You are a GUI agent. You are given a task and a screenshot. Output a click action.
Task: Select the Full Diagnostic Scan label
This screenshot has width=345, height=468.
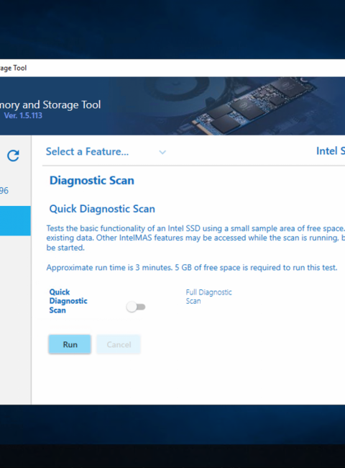[x=208, y=297]
